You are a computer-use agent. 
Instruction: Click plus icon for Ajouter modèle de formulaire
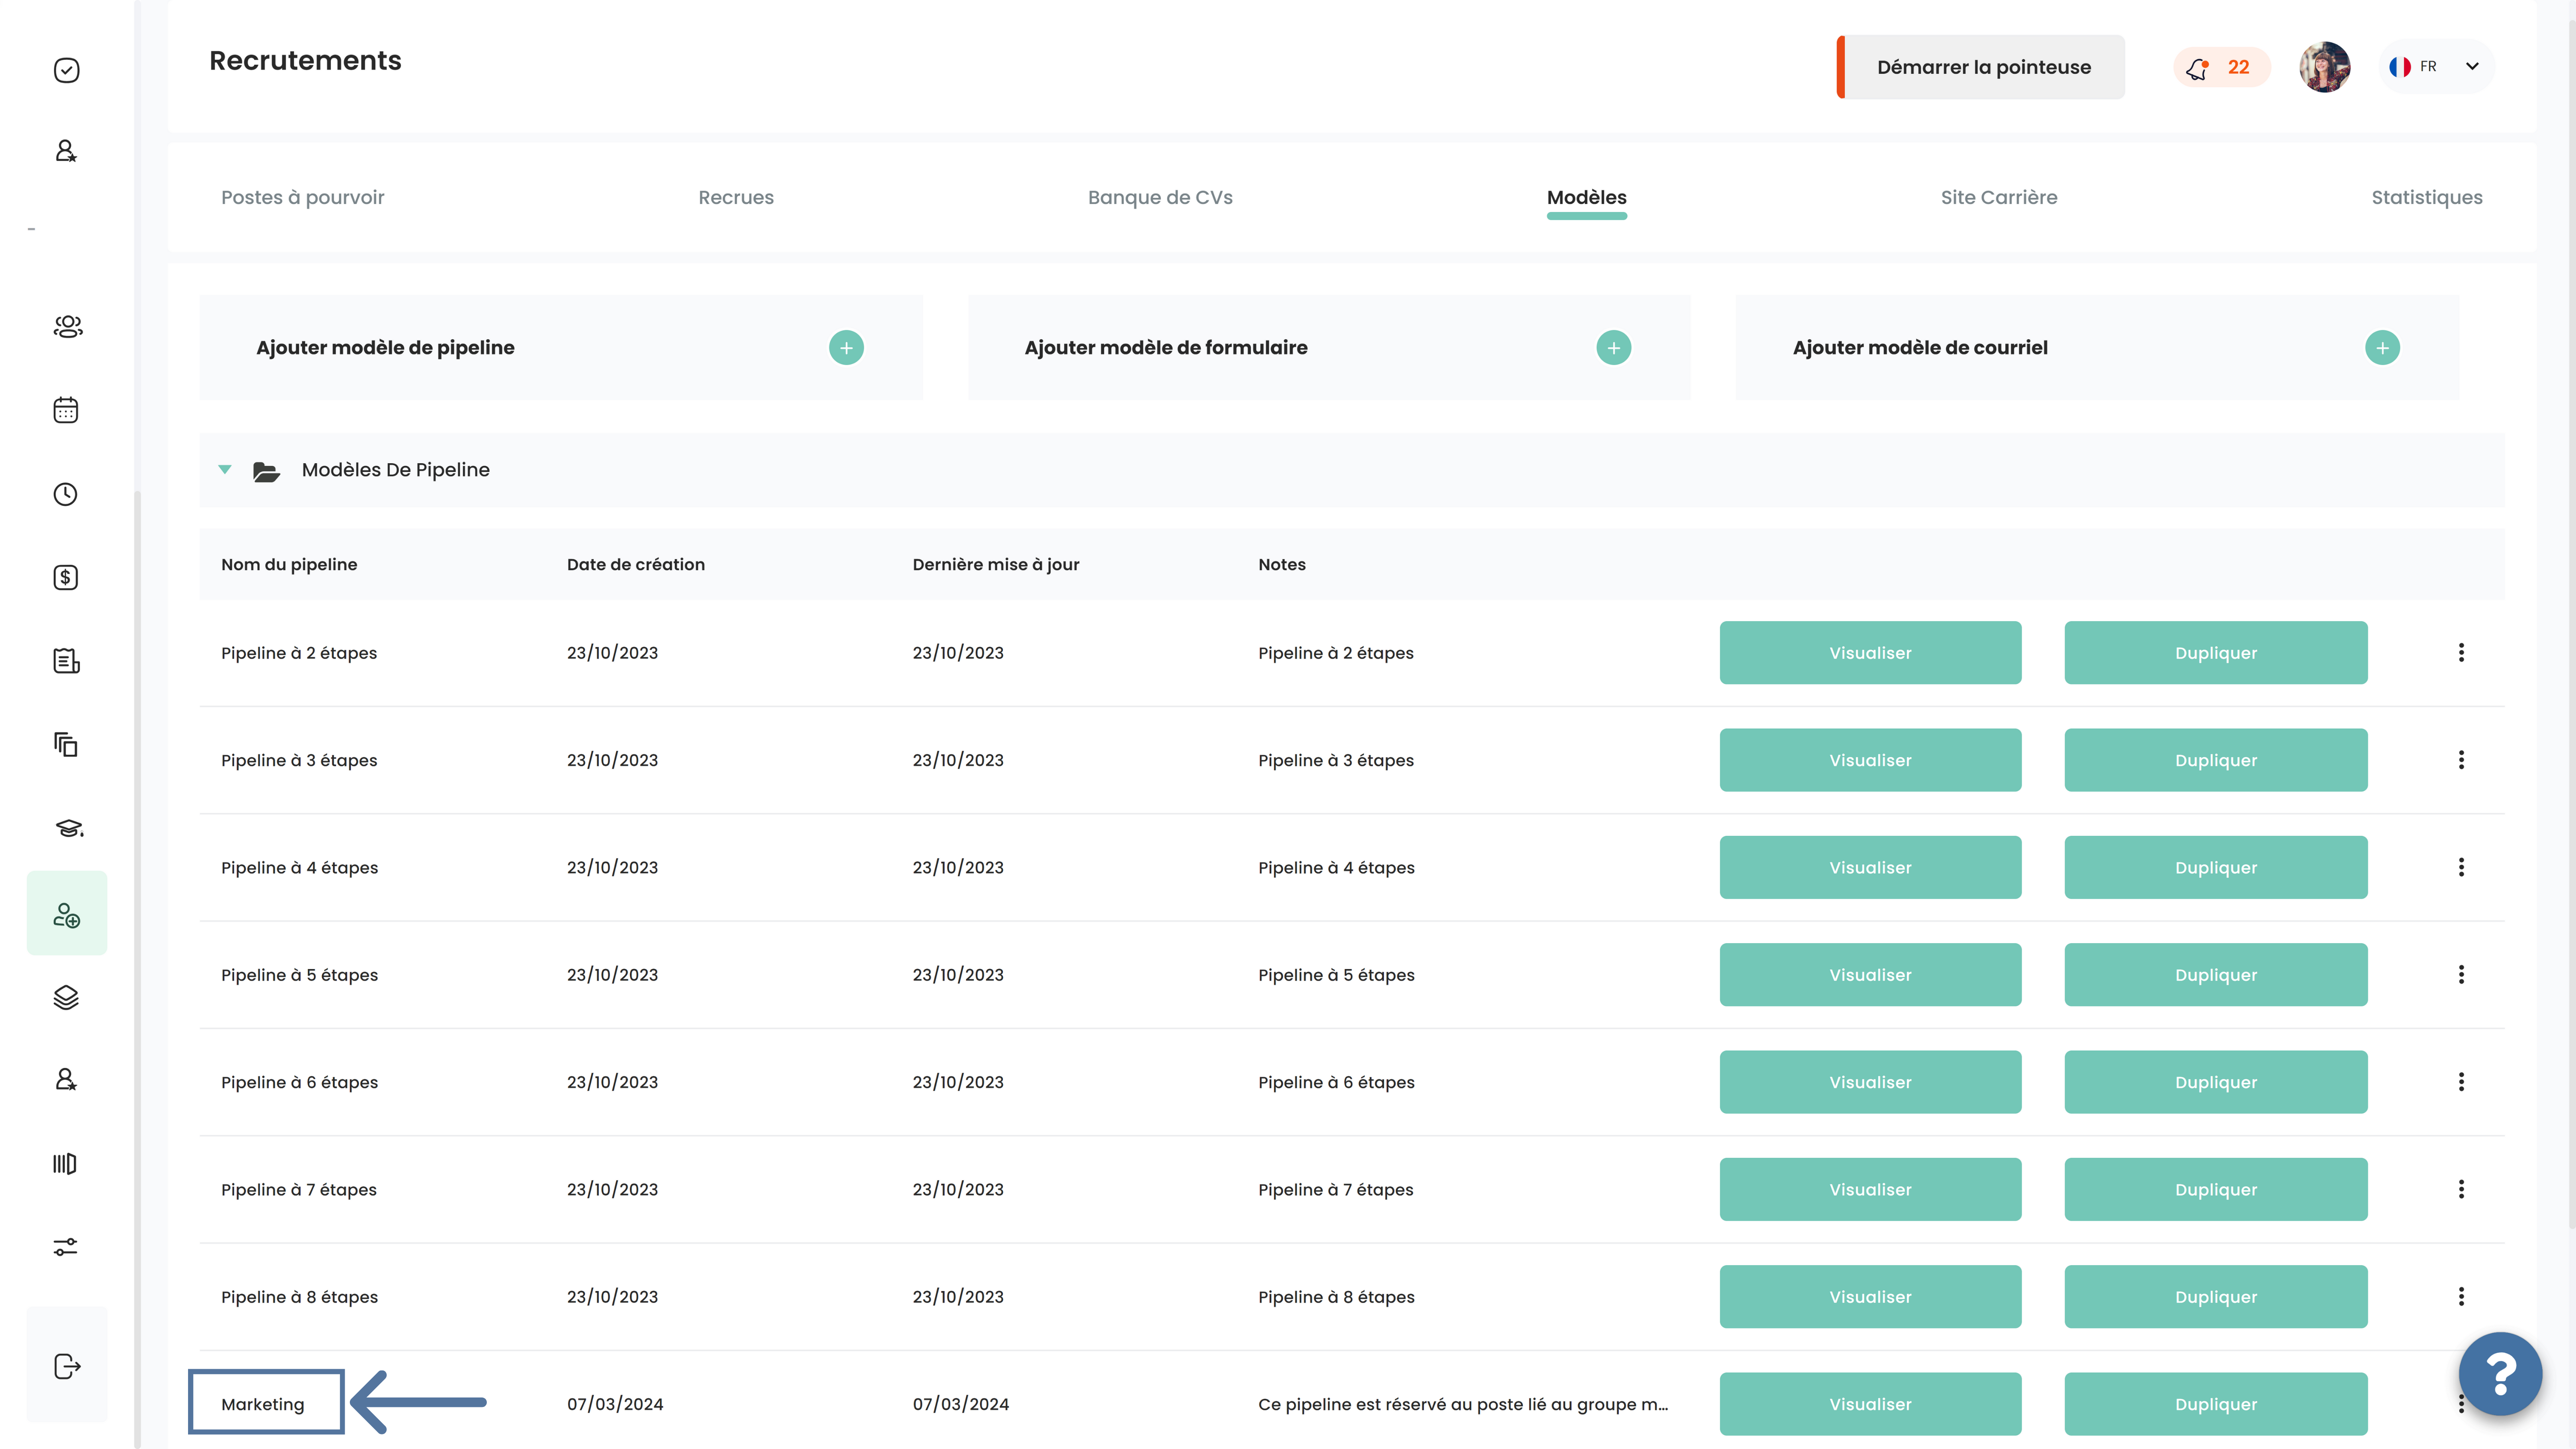tap(1614, 348)
